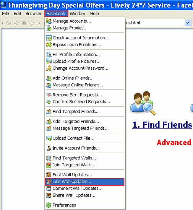Click the URL address field
This screenshot has width=193, height=210.
[154, 23]
